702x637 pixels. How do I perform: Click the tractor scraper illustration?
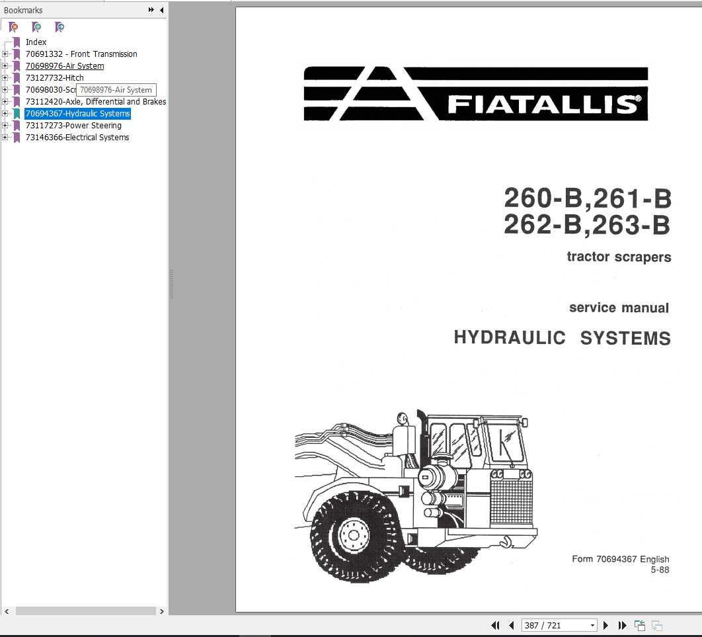[x=416, y=496]
